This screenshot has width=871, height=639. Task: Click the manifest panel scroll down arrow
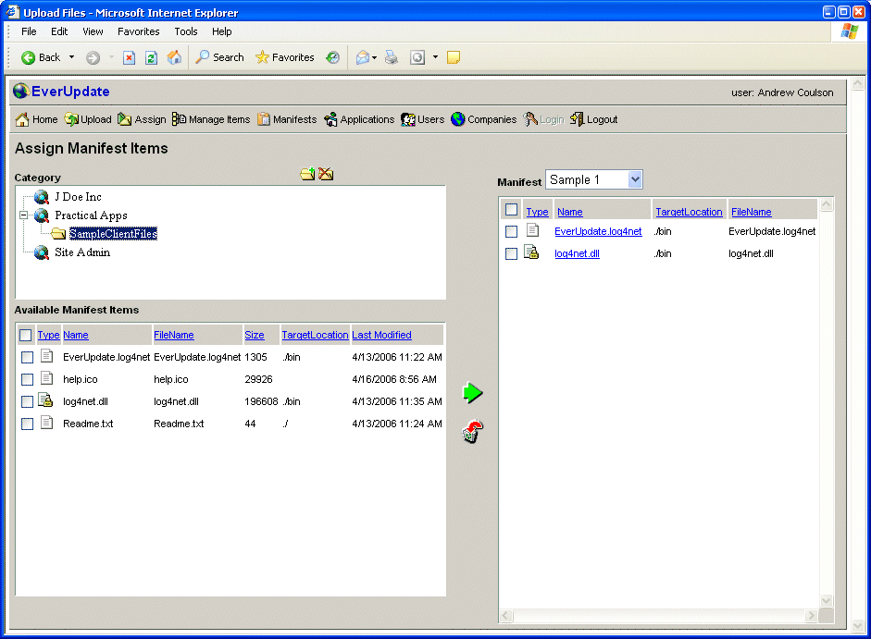[826, 601]
